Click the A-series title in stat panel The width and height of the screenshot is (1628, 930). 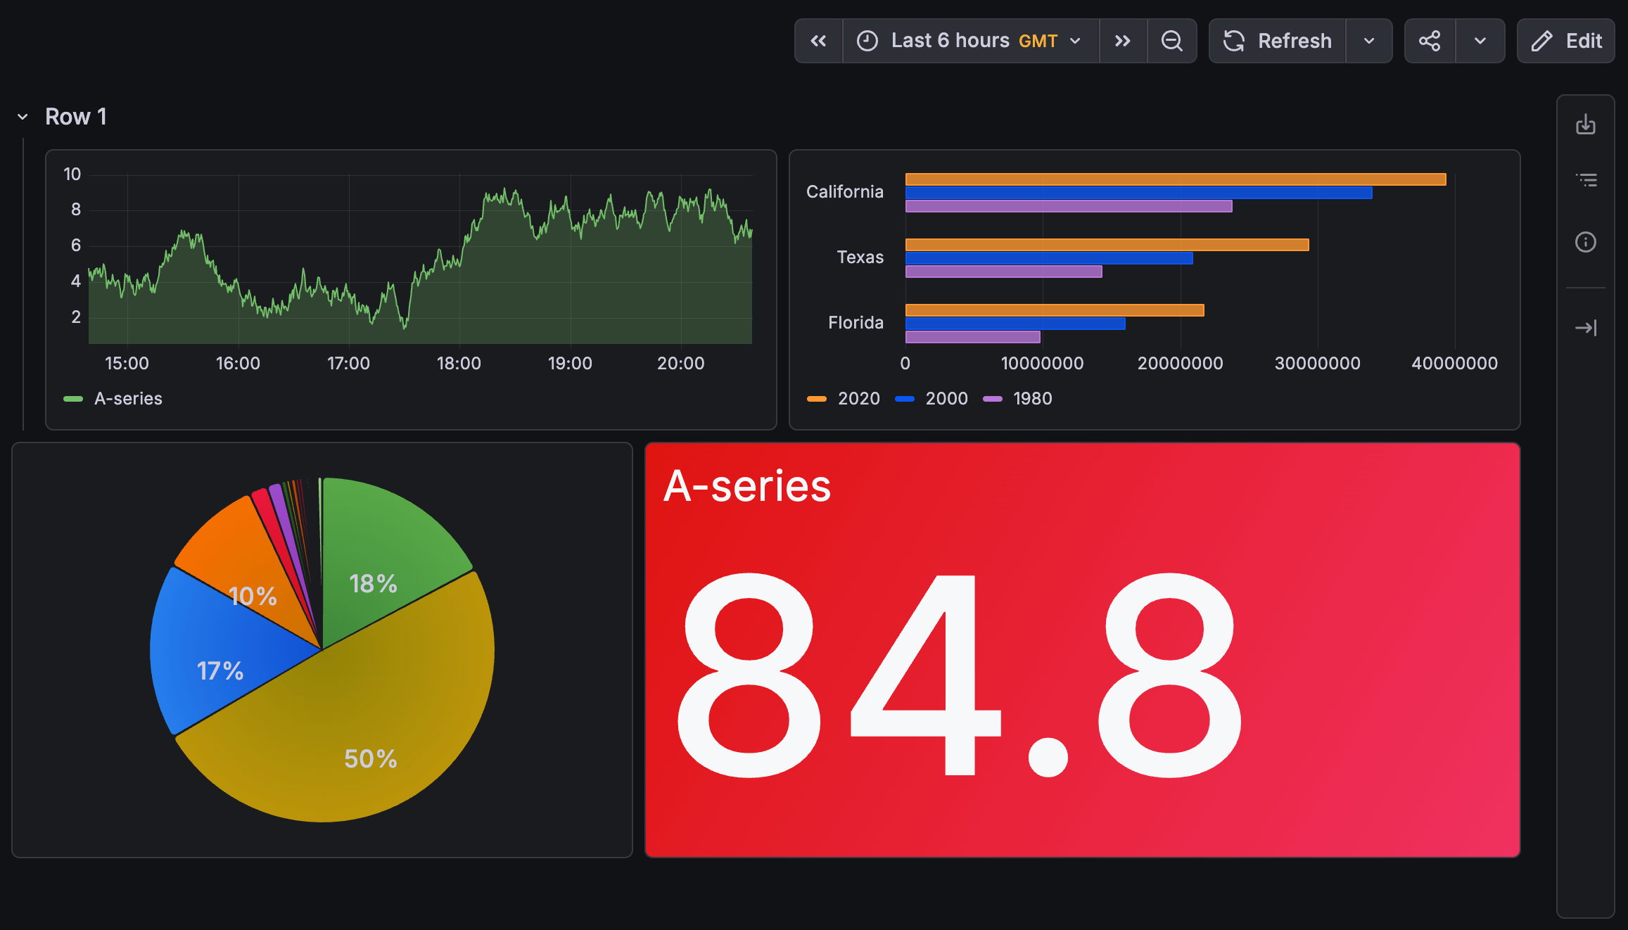tap(747, 486)
